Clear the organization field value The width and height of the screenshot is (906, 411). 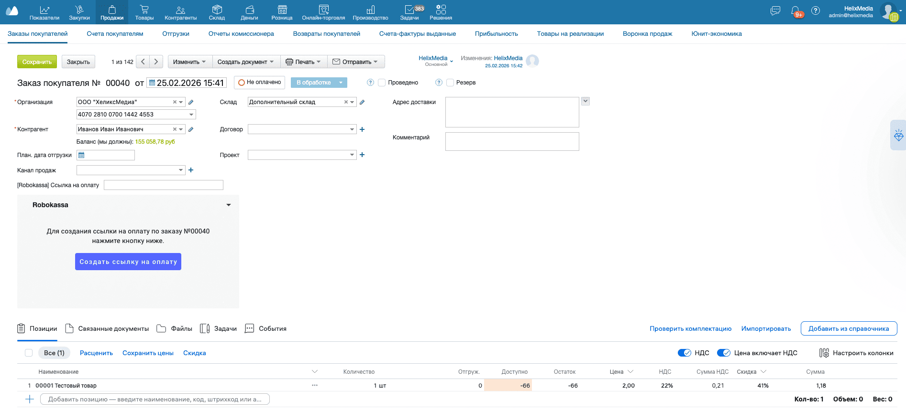tap(175, 102)
